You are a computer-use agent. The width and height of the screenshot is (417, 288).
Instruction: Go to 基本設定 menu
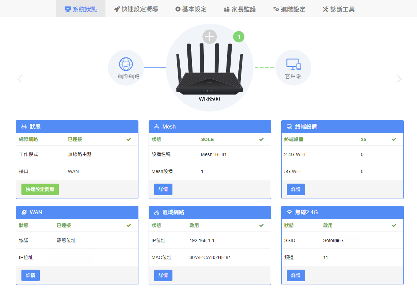tap(191, 9)
